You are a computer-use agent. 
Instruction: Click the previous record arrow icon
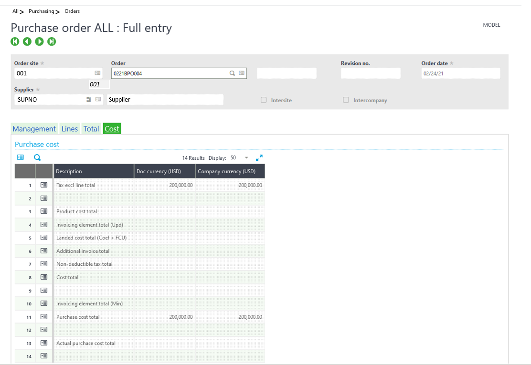pyautogui.click(x=27, y=42)
